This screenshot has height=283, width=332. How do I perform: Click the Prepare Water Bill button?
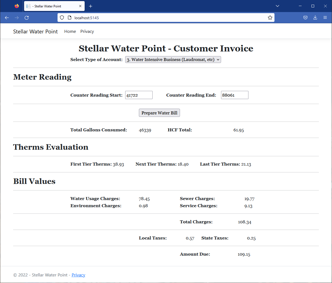coord(159,113)
